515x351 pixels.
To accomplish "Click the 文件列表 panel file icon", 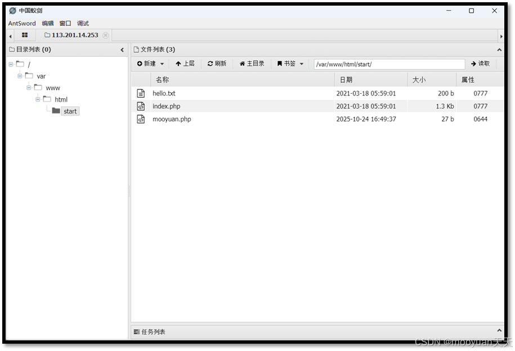I will click(136, 49).
